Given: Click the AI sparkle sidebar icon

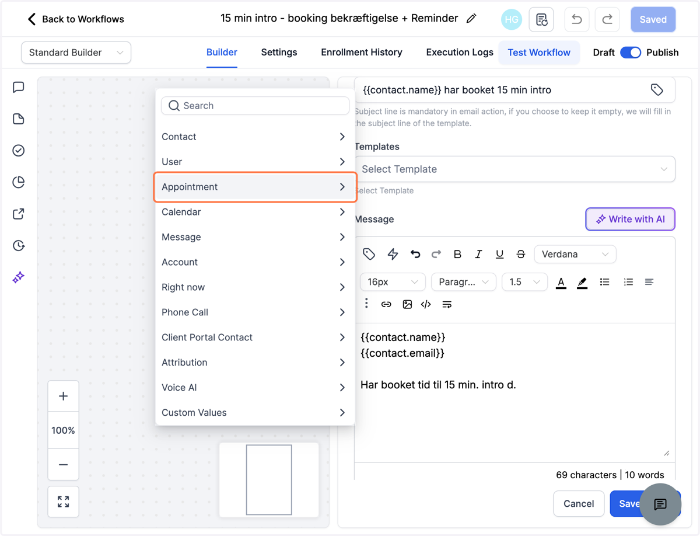Looking at the screenshot, I should 19,277.
